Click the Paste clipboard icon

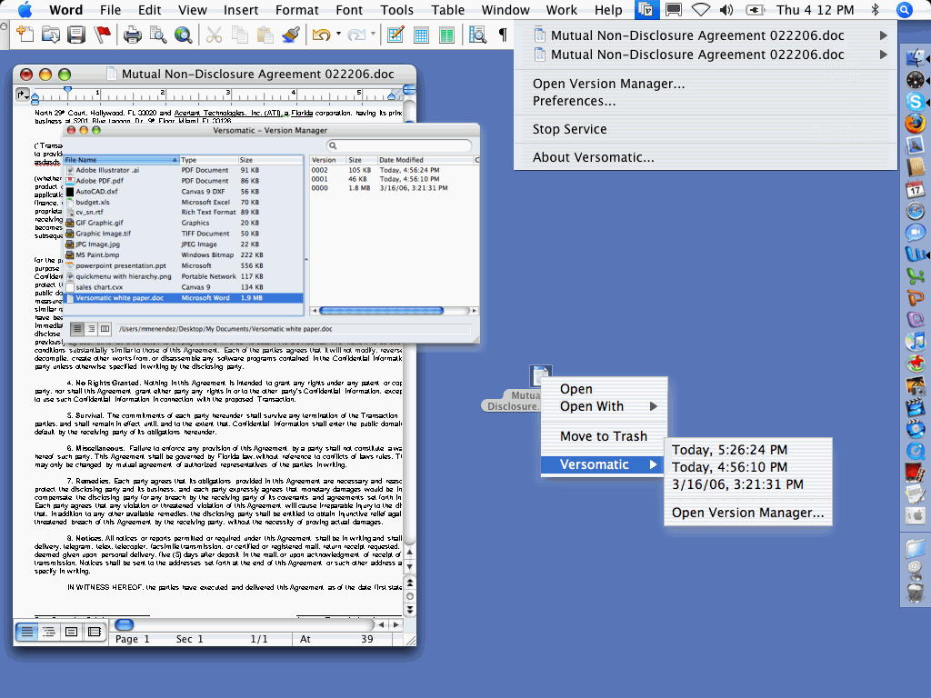pos(265,35)
